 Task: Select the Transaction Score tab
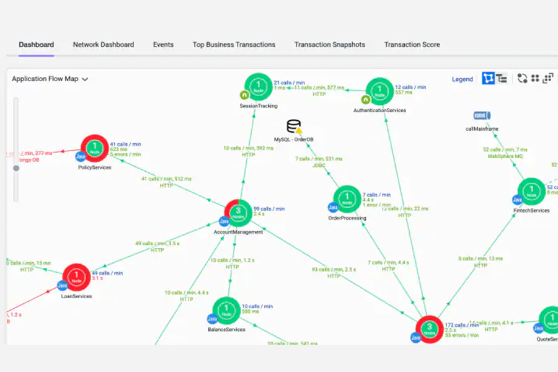(x=412, y=45)
